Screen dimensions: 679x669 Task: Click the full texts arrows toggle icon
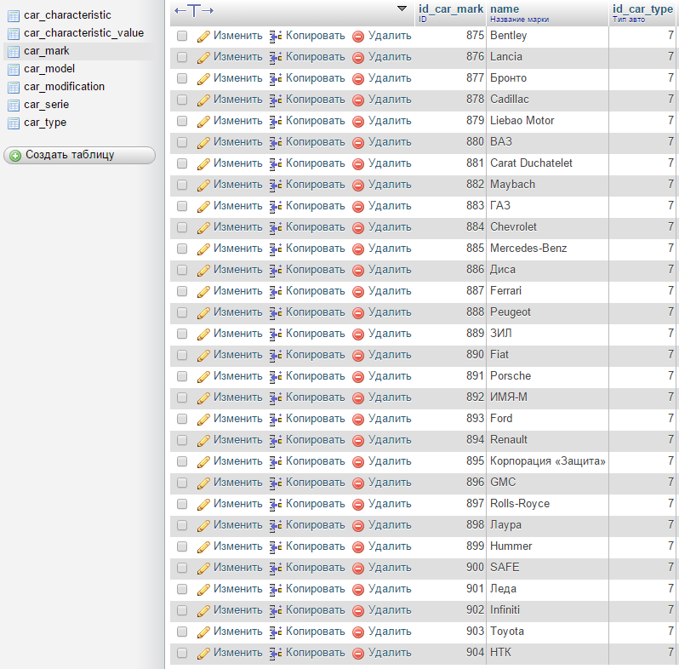(194, 10)
